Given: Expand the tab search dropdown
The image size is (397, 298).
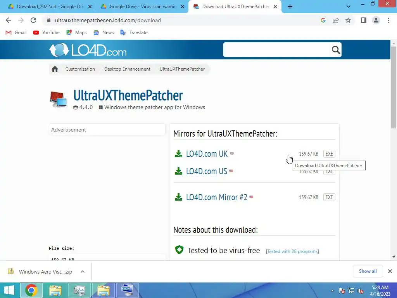Looking at the screenshot, I should pyautogui.click(x=349, y=7).
